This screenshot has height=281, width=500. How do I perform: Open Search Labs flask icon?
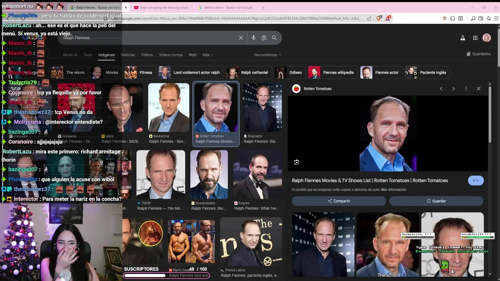pyautogui.click(x=462, y=38)
